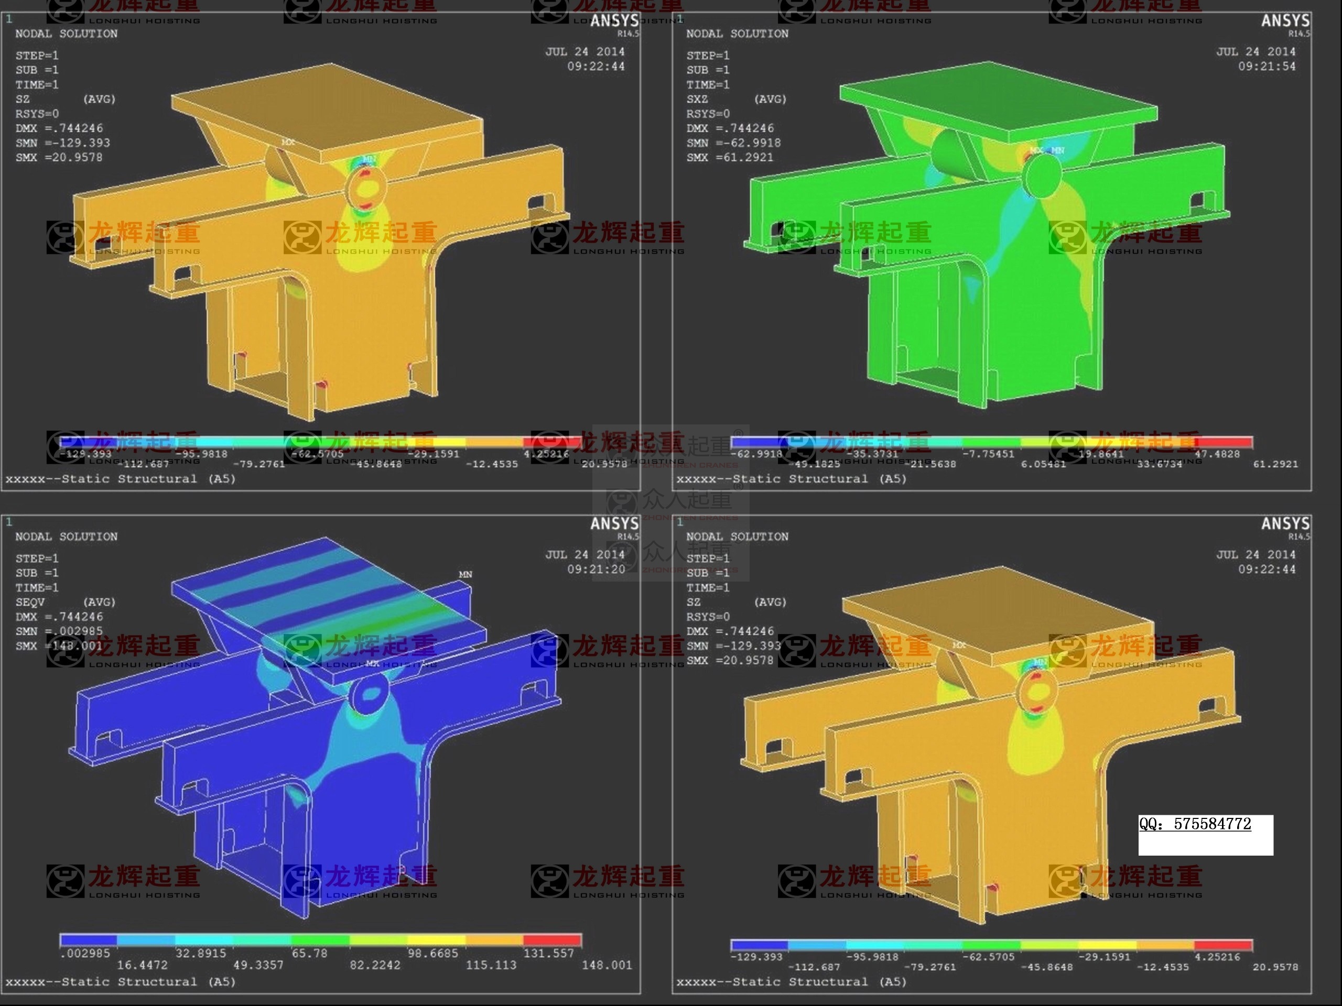Click window number 1 in the SEQV panel corner
Viewport: 1342px width, 1006px height.
pyautogui.click(x=8, y=521)
